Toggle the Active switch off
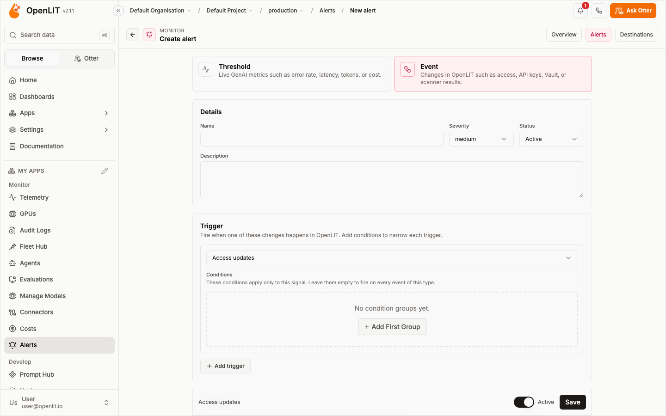 tap(524, 402)
